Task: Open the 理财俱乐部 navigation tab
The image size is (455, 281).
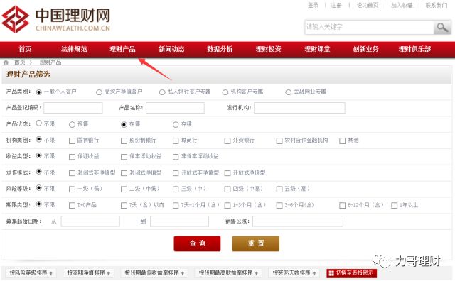Action: coord(414,49)
